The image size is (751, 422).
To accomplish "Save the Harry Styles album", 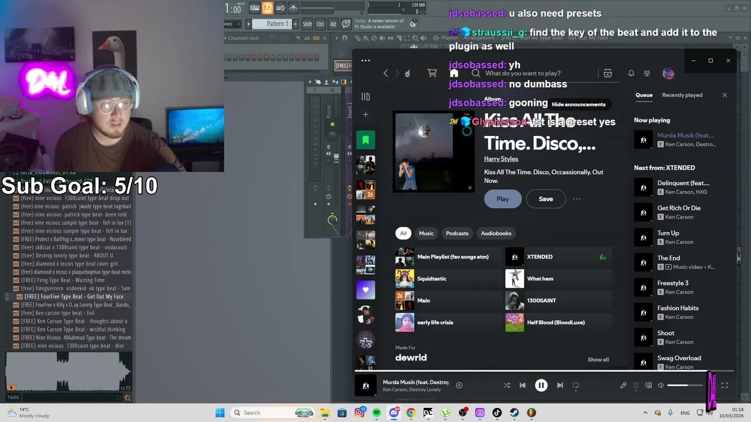I will (546, 199).
